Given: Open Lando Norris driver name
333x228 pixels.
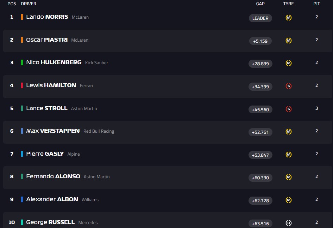Looking at the screenshot, I should pyautogui.click(x=47, y=17).
